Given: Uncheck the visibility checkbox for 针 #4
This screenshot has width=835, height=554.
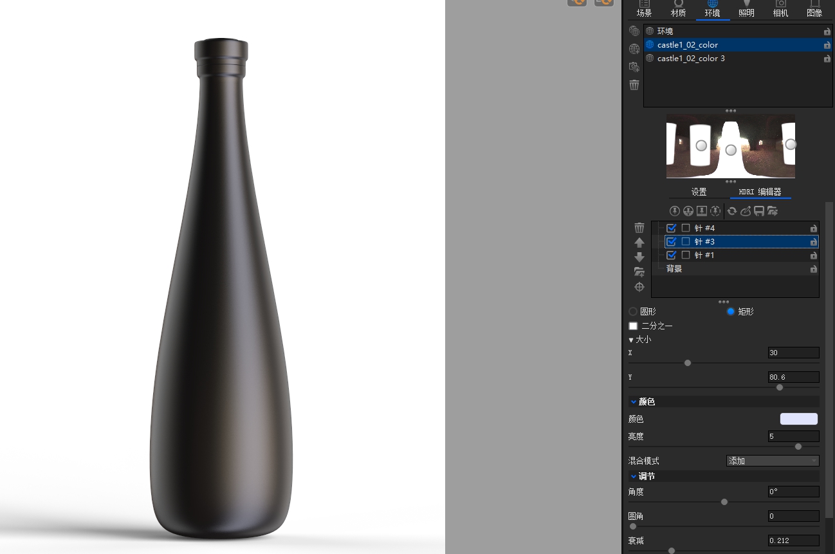Looking at the screenshot, I should (672, 228).
